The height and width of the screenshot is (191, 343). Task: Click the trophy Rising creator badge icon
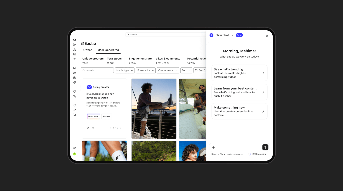pos(89,87)
